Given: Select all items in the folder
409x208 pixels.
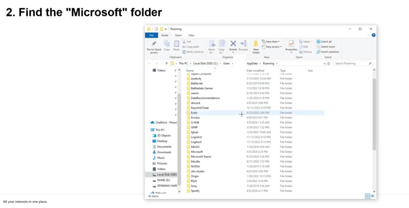Looking at the screenshot, I should (326, 41).
